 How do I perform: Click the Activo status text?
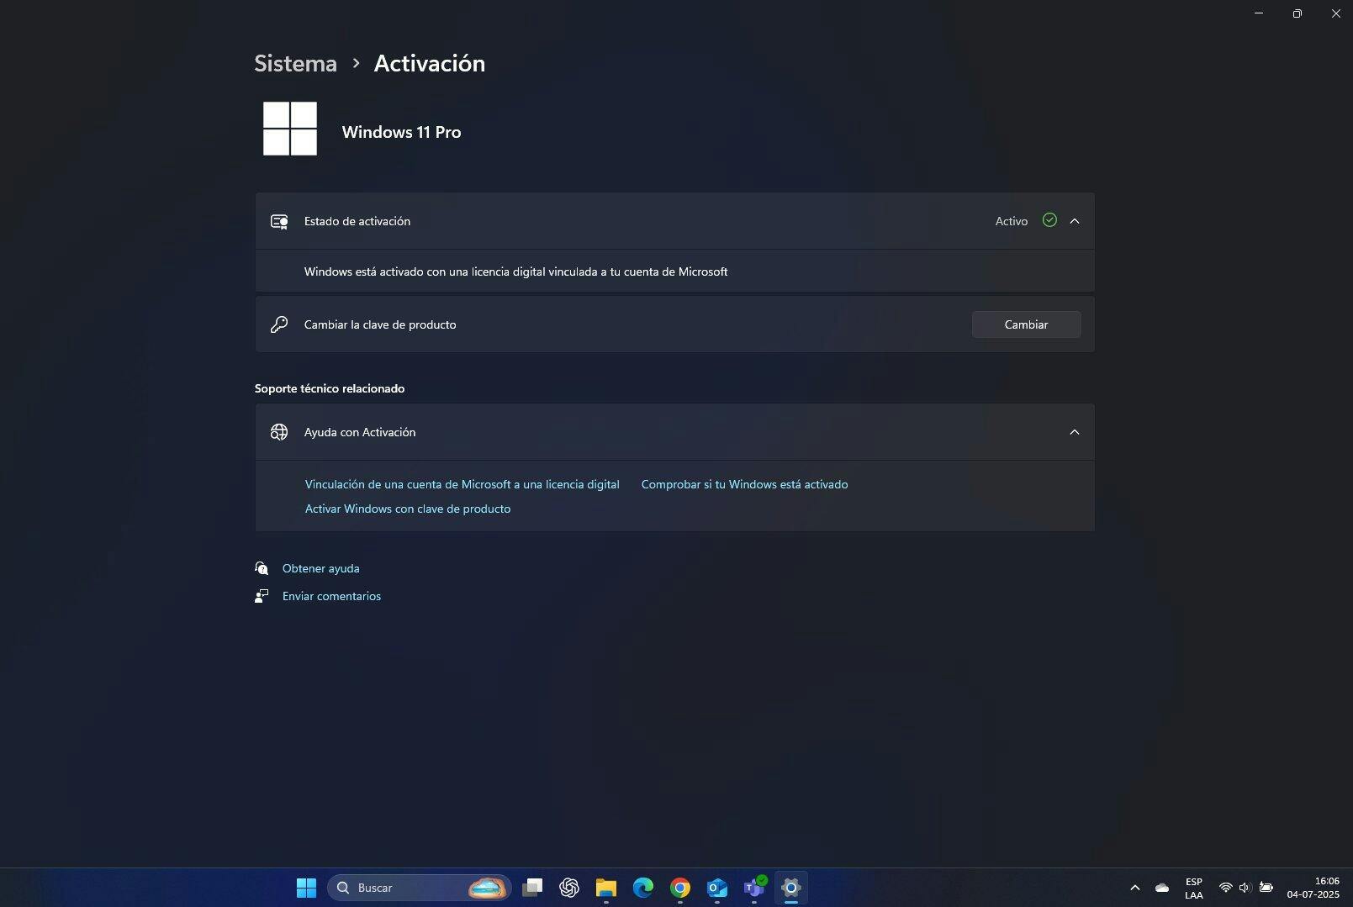tap(1011, 221)
